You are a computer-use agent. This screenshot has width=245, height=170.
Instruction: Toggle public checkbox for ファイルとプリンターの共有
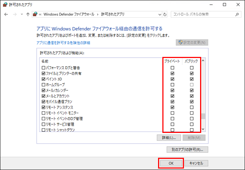coord(191,73)
